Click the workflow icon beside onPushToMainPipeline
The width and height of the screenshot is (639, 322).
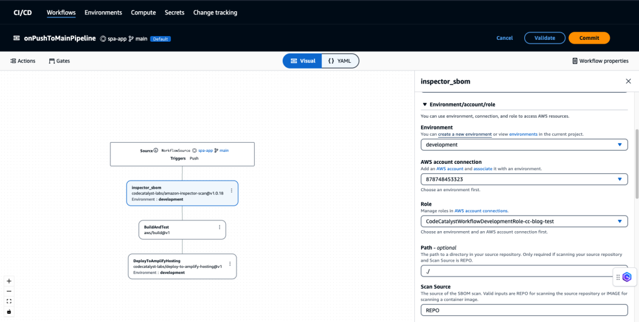(17, 38)
